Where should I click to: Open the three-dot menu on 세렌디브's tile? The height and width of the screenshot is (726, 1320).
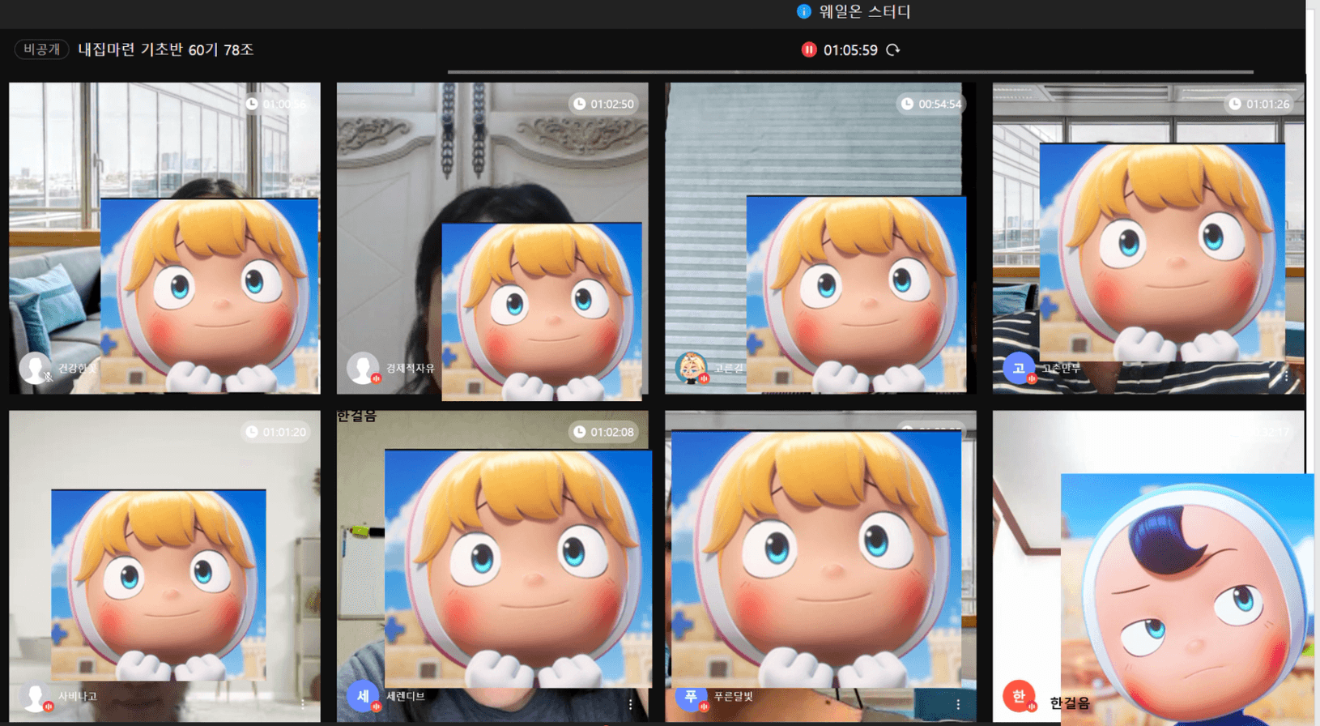630,704
